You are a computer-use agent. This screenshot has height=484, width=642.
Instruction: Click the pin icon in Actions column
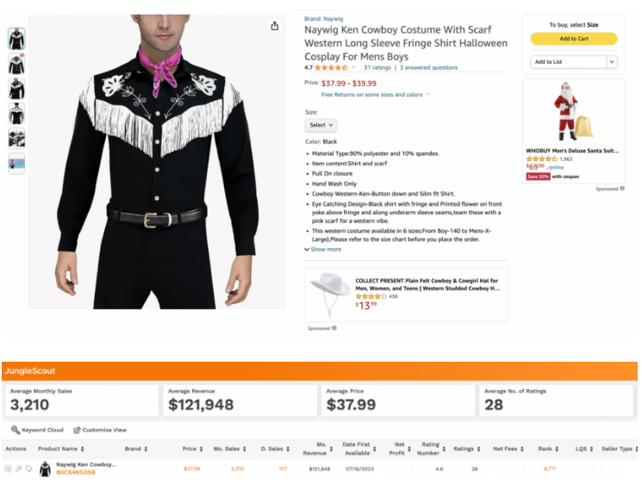click(x=18, y=468)
